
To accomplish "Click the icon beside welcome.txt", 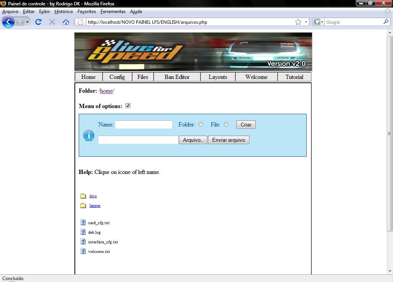I will 83,251.
